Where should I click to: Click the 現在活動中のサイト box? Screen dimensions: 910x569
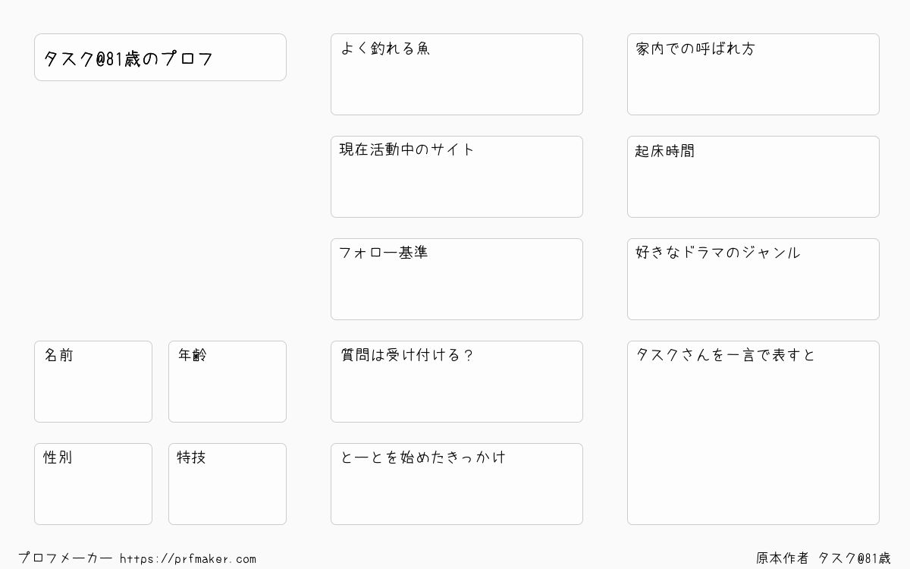[x=457, y=177]
